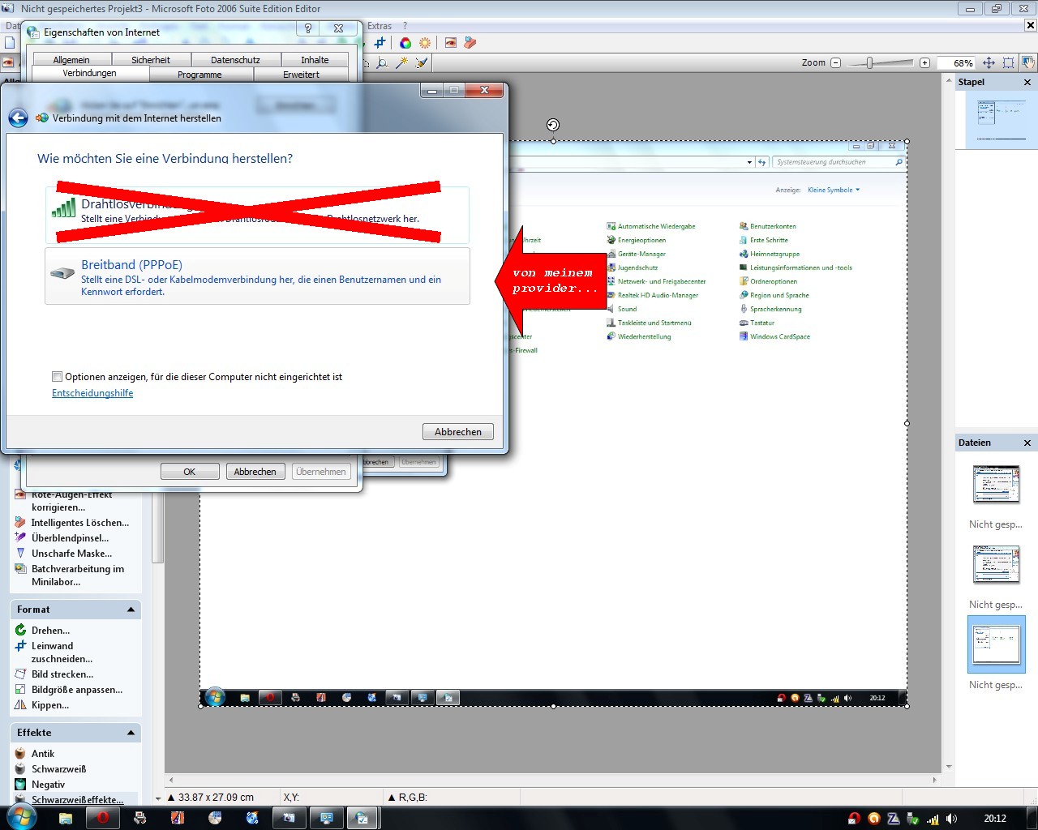Screen dimensions: 1038x830
Task: Click the zoom out minus button
Action: tap(836, 62)
